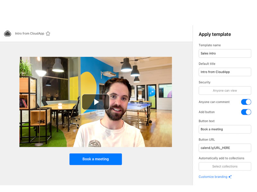The image size is (257, 192).
Task: Click the Button URL field with calend.ly
Action: [x=225, y=148]
